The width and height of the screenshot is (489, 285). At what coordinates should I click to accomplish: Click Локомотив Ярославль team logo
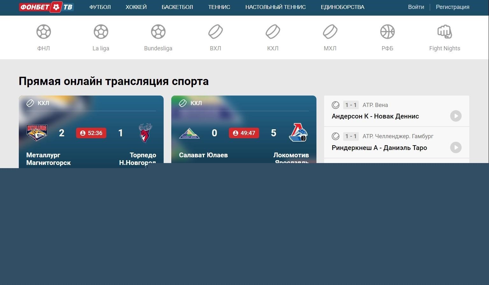click(298, 132)
